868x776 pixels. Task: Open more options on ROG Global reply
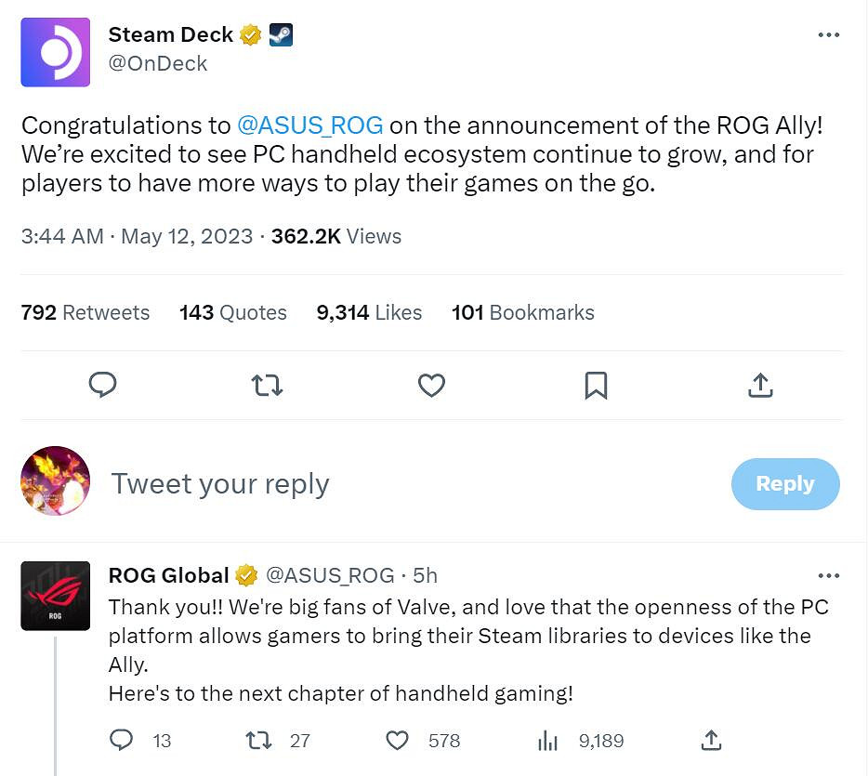pyautogui.click(x=828, y=575)
